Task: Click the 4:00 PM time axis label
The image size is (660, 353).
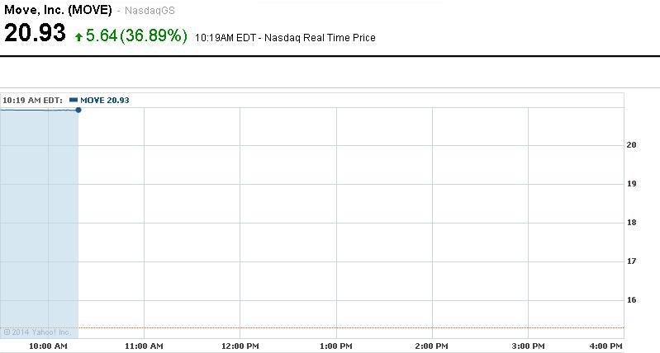Action: (x=605, y=346)
